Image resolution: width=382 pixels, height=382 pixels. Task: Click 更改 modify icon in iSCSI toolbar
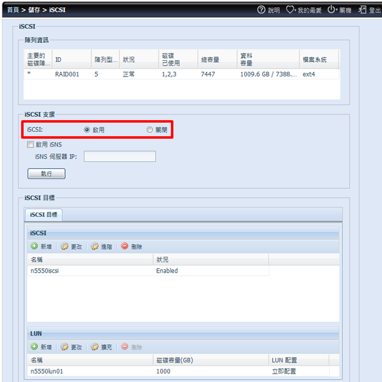(64, 246)
